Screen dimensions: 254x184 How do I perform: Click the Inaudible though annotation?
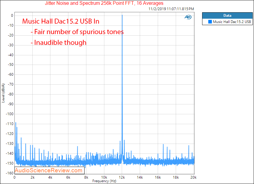58,42
